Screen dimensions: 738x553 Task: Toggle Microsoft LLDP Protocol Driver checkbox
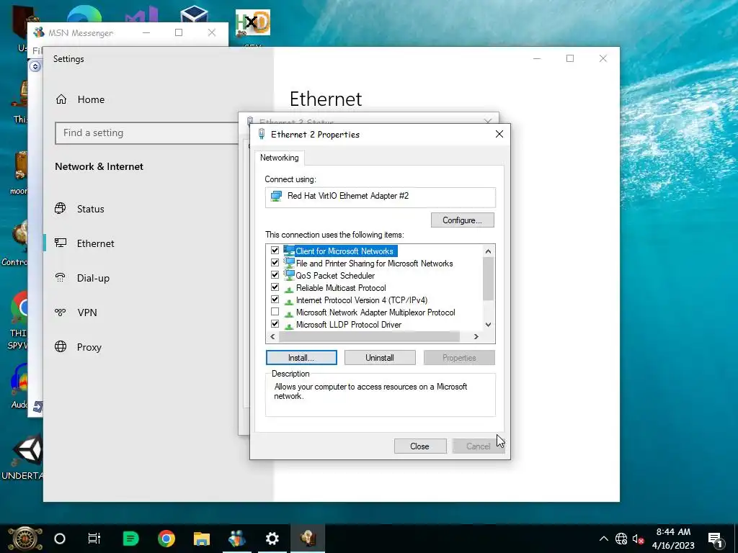click(x=275, y=324)
